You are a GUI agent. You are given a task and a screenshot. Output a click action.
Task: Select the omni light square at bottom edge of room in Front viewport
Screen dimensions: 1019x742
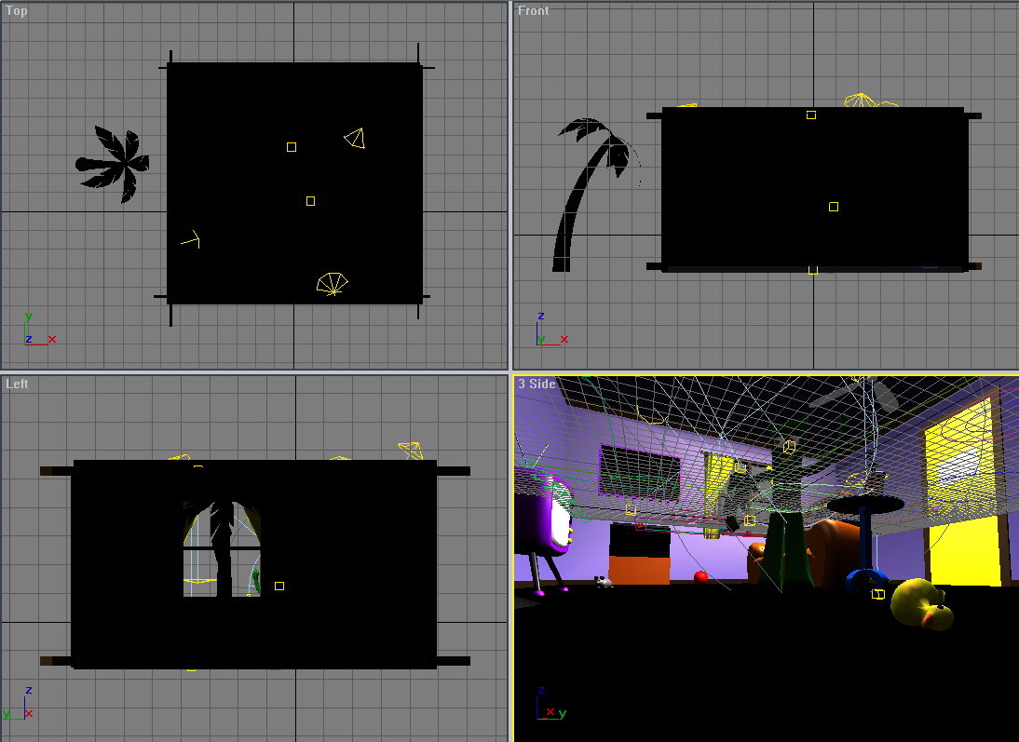click(x=813, y=270)
